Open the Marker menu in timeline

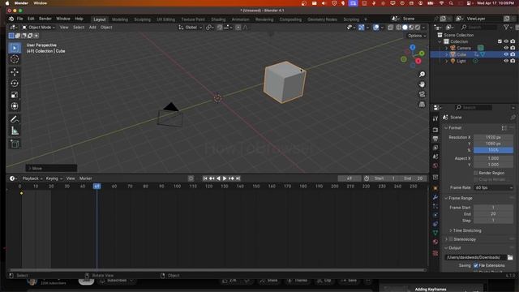85,178
